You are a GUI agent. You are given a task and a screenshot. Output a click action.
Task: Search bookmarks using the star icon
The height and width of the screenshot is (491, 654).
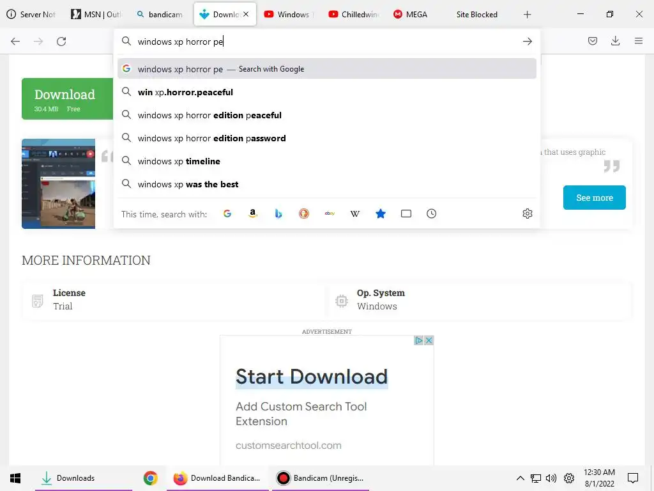coord(381,214)
